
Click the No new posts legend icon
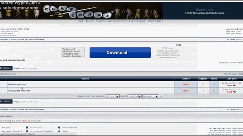click(x=27, y=127)
